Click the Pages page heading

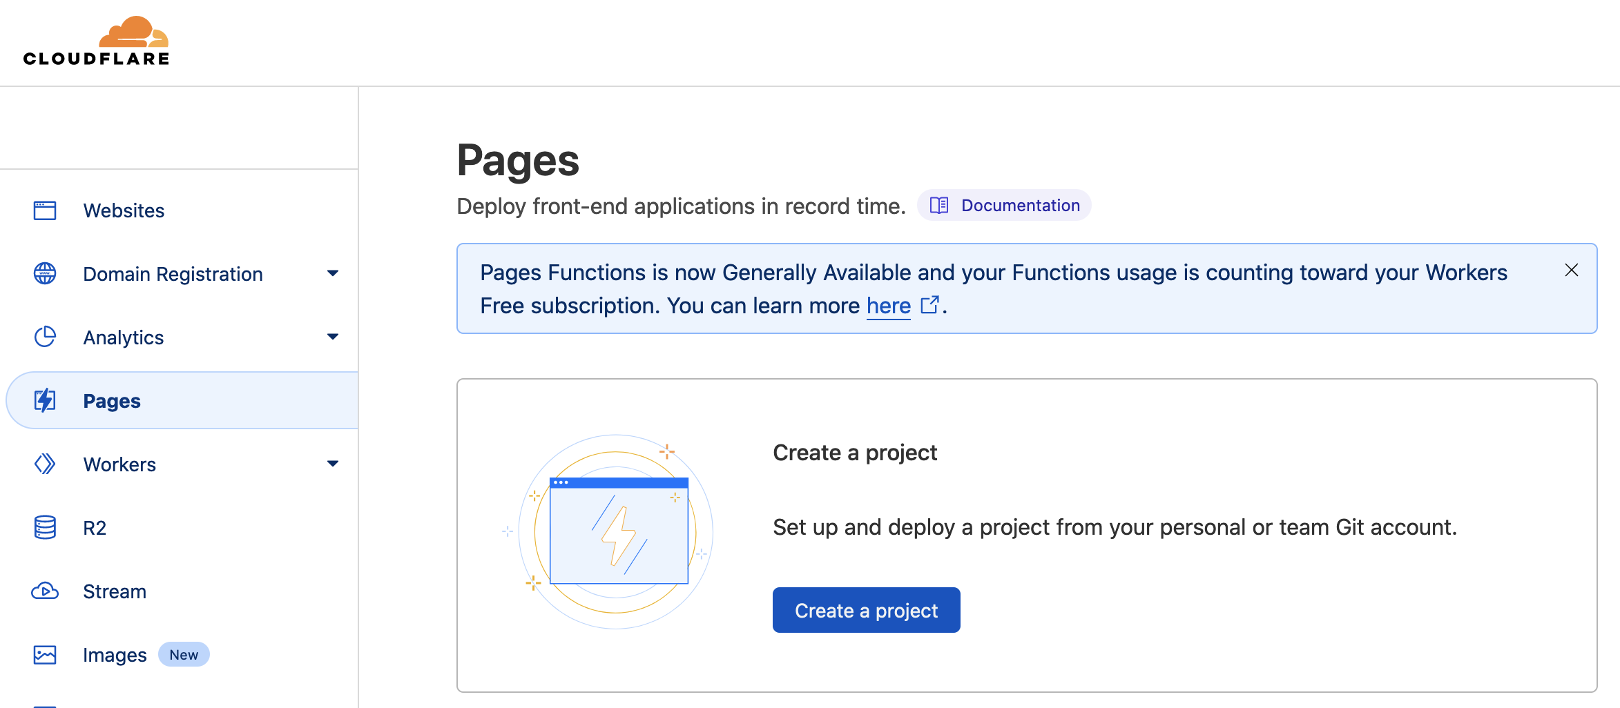click(518, 161)
